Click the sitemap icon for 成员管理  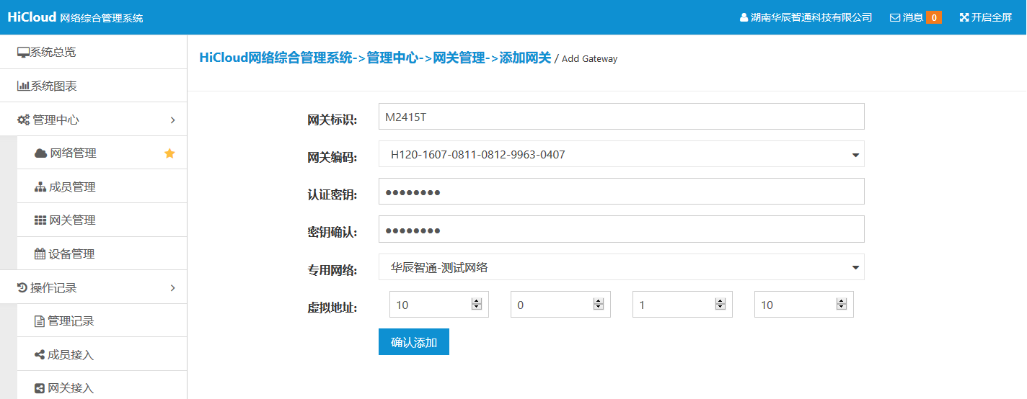click(x=40, y=187)
